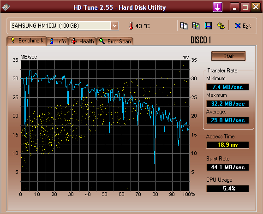263x214 pixels.
Task: Expand the SAMSUNG HM100JI drive dropdown arrow
Action: pos(115,26)
